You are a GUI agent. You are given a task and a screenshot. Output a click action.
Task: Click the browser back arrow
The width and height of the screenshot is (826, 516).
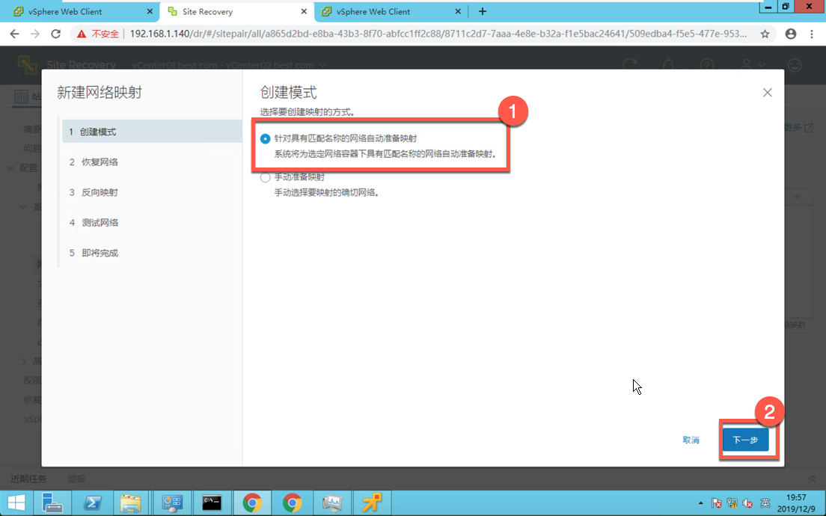[14, 34]
